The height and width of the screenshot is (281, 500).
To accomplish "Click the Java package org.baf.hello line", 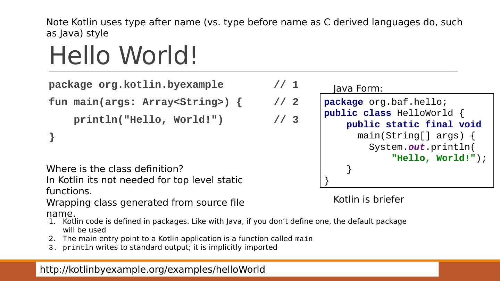I will pos(385,102).
